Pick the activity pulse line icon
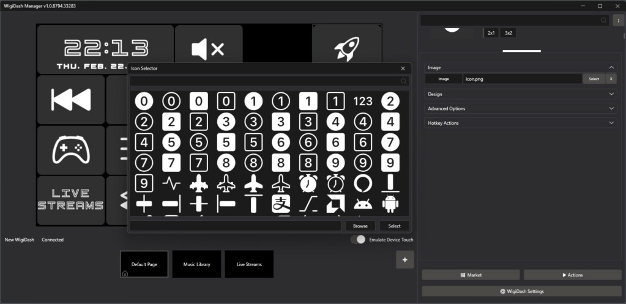626x304 pixels. [171, 183]
